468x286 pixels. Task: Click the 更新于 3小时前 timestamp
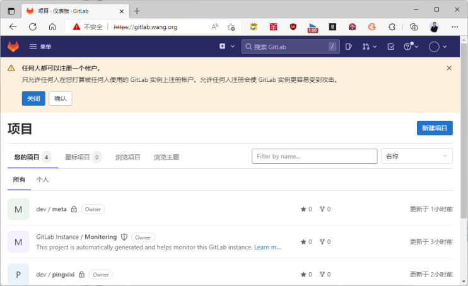coord(431,241)
